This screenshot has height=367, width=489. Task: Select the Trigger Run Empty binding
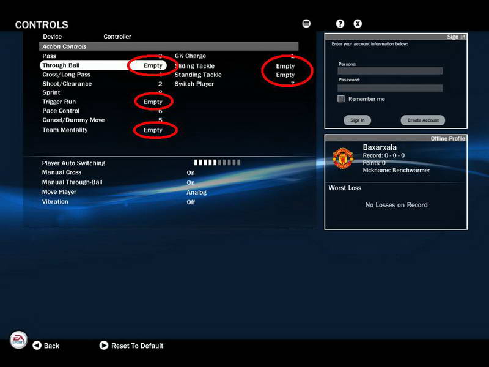click(153, 102)
